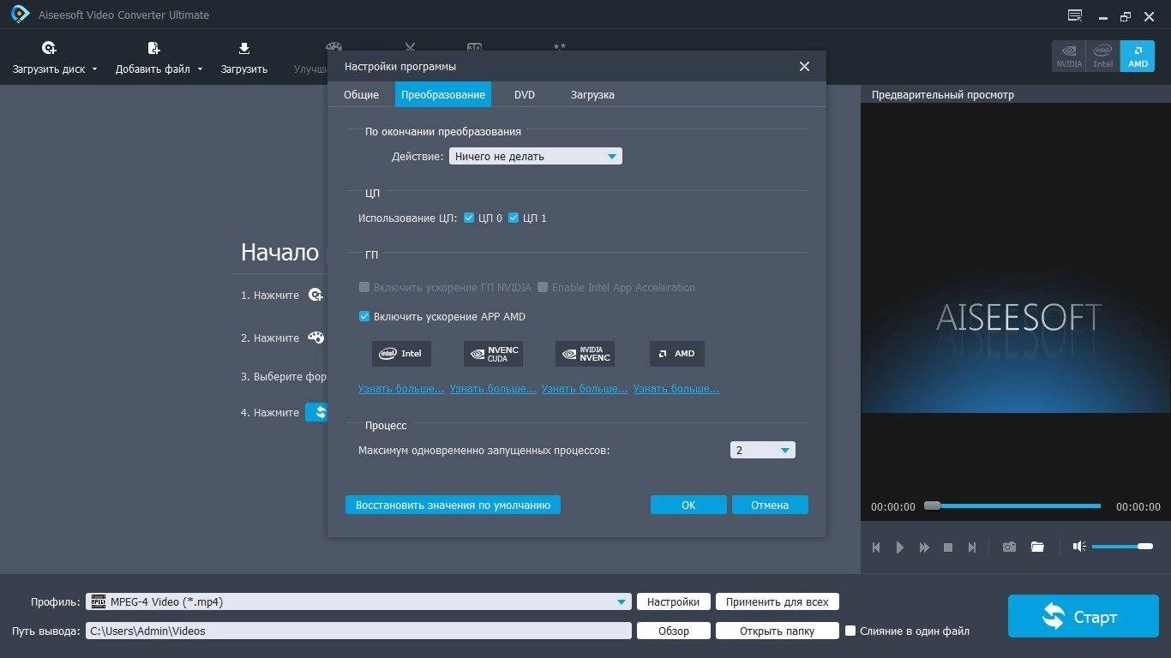1171x658 pixels.
Task: Uncheck Включить ускорение APP AMD
Action: click(x=364, y=316)
